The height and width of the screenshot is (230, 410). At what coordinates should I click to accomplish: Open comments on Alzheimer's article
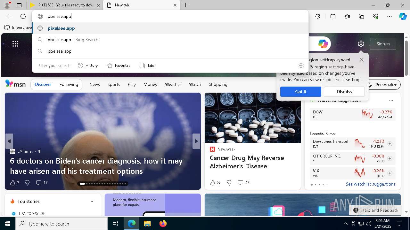point(243,183)
